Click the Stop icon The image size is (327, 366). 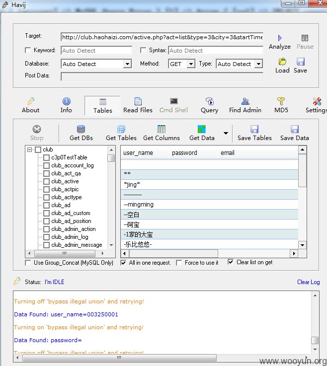point(37,129)
